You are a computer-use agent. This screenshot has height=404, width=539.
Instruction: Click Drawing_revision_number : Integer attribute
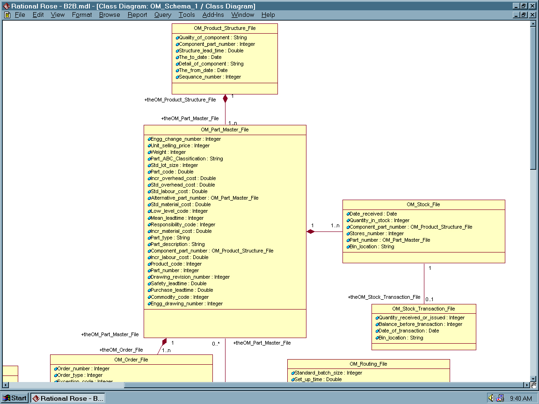pyautogui.click(x=189, y=277)
